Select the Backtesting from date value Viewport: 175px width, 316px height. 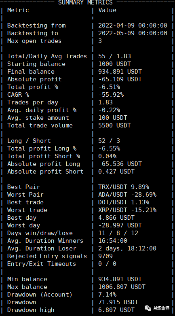[133, 25]
